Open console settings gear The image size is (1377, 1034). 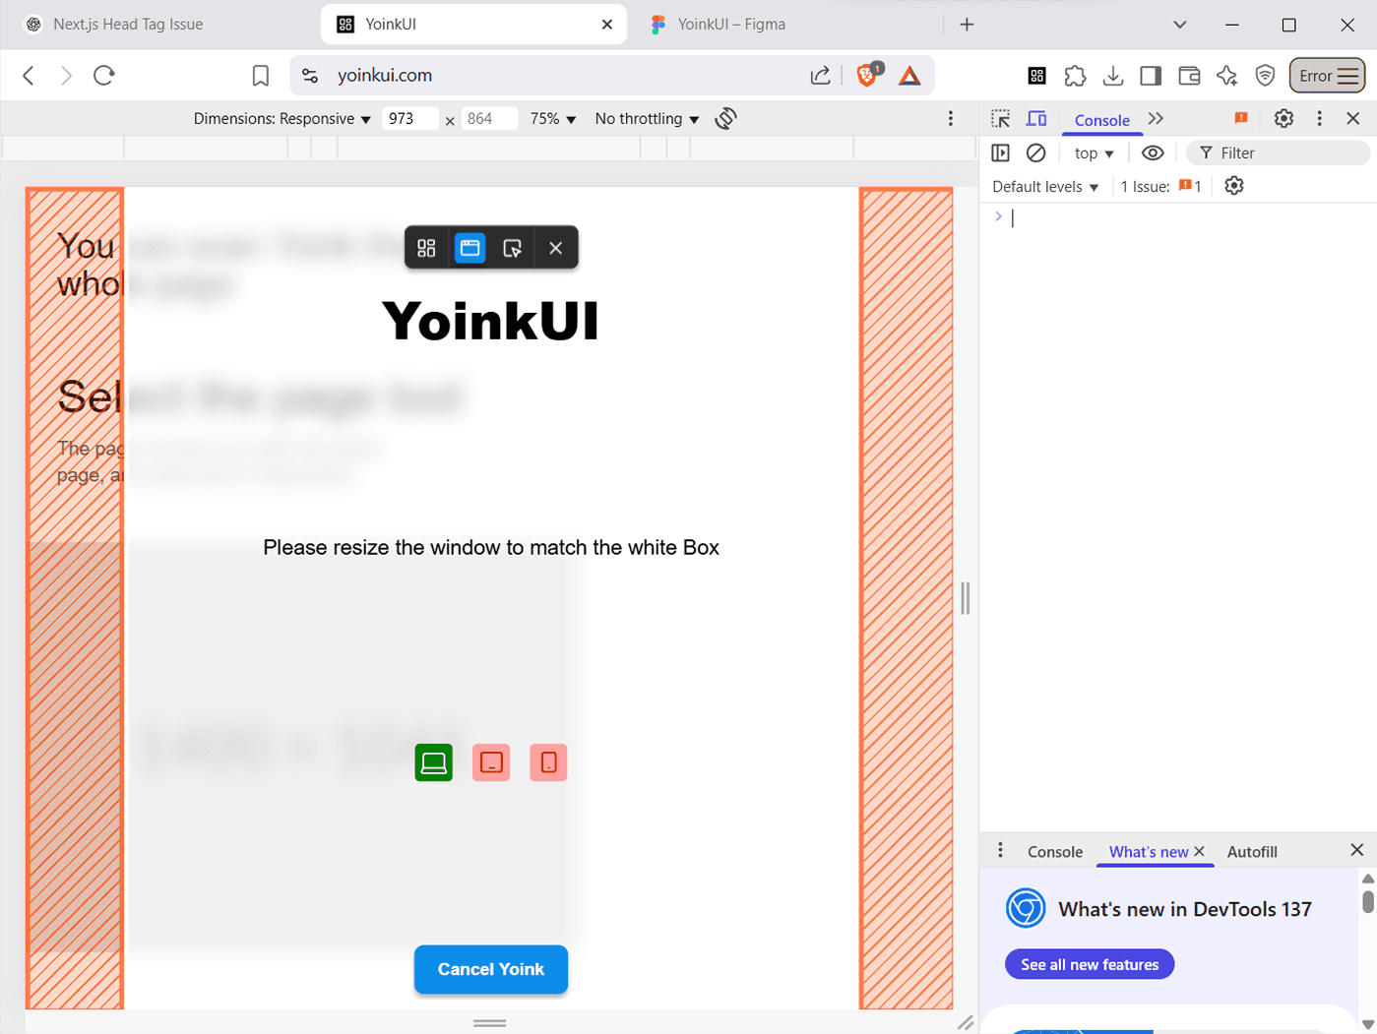[1234, 186]
